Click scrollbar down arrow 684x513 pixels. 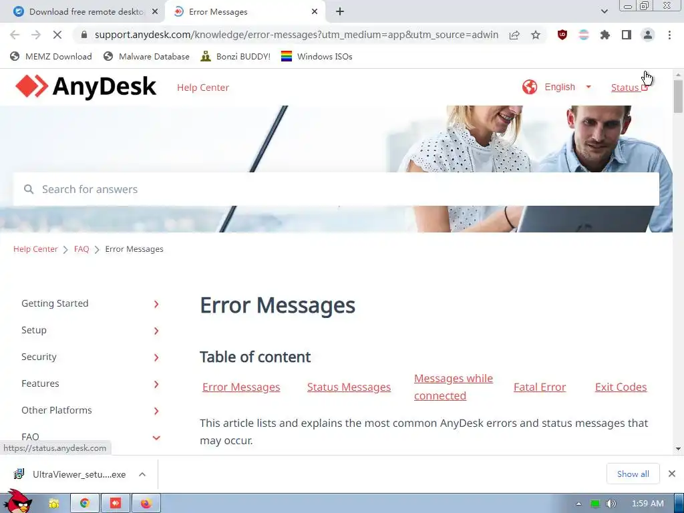coord(678,448)
